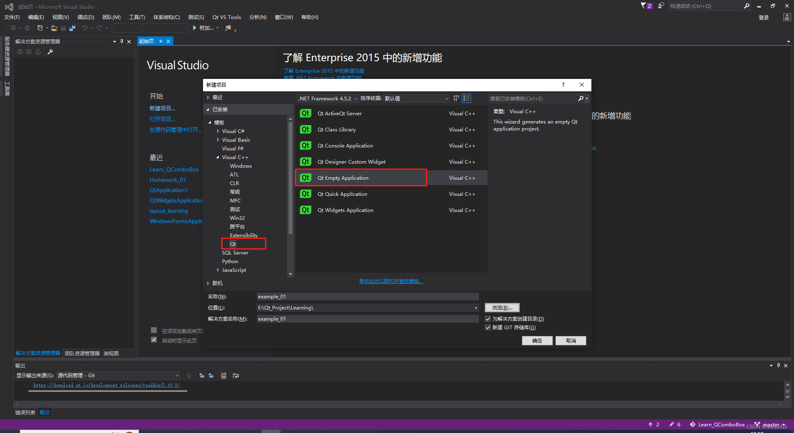
Task: Click the Open File folder toolbar icon
Action: coord(54,28)
